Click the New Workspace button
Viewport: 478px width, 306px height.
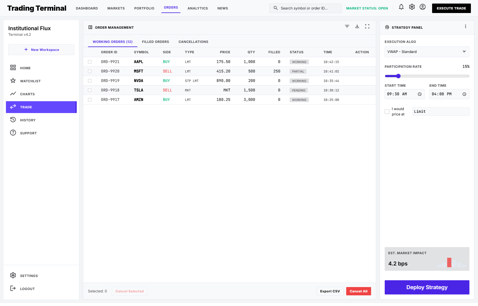41,50
